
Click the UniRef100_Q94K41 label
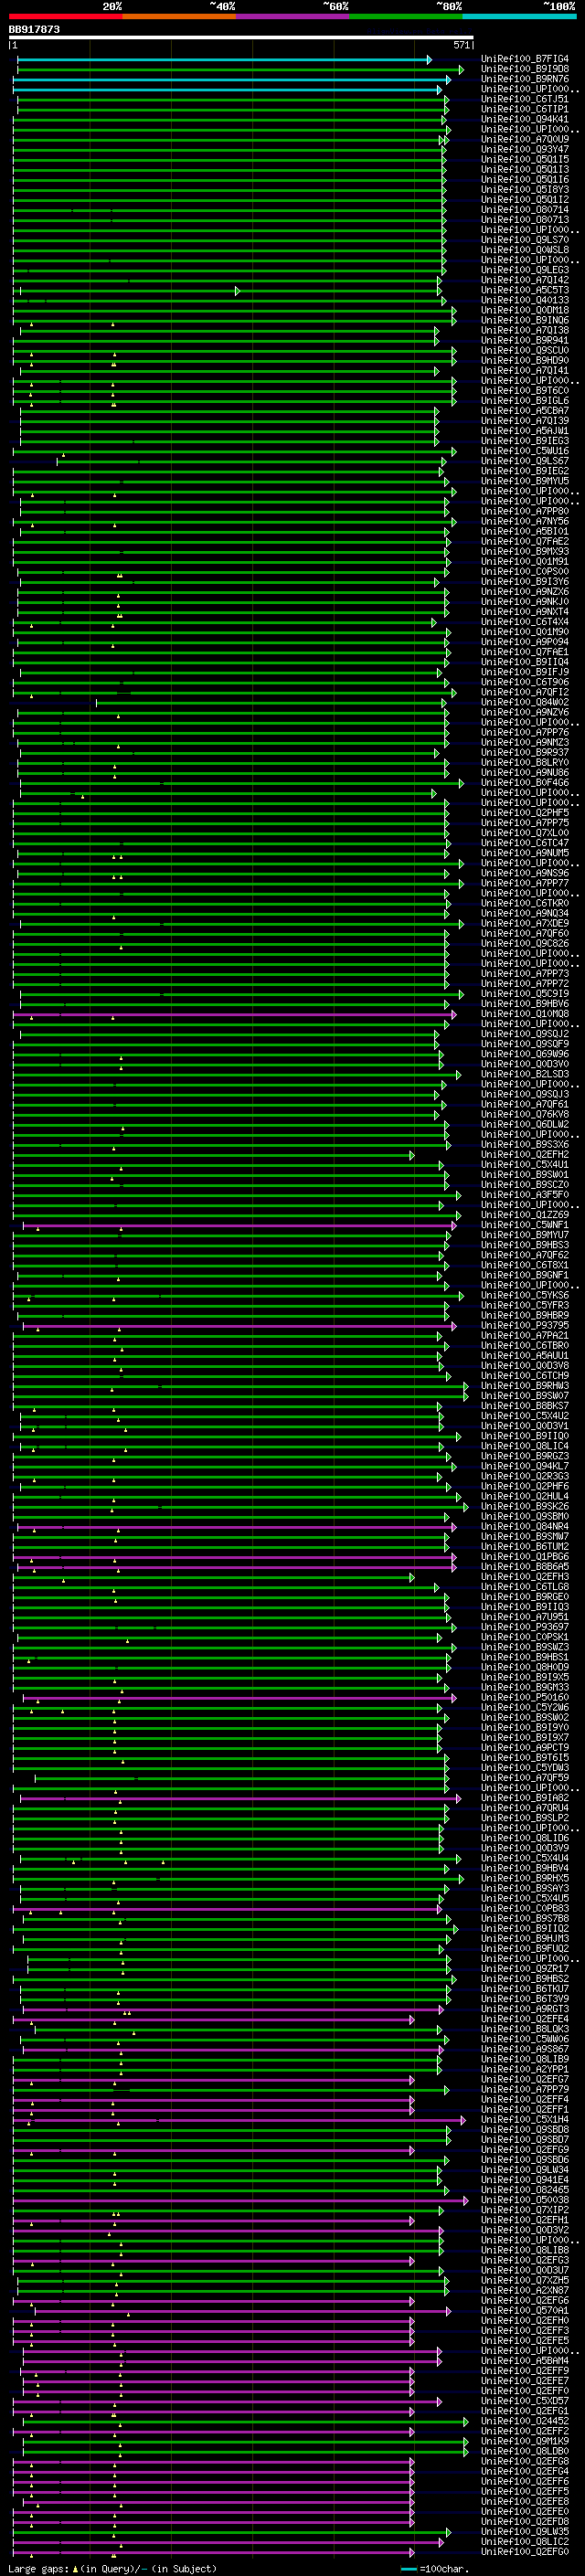point(525,120)
